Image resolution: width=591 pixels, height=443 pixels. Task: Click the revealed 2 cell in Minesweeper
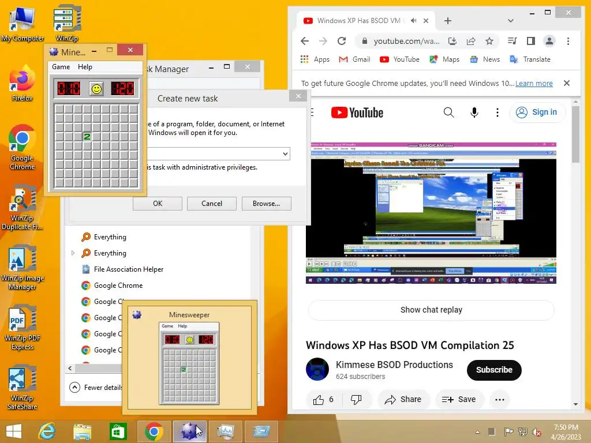point(87,137)
